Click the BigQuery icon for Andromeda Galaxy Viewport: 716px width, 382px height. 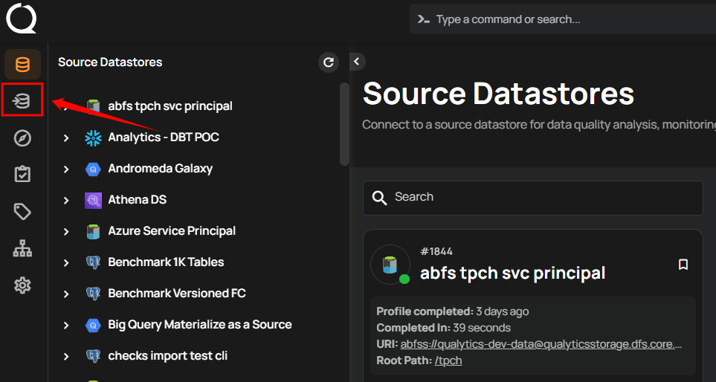(93, 169)
